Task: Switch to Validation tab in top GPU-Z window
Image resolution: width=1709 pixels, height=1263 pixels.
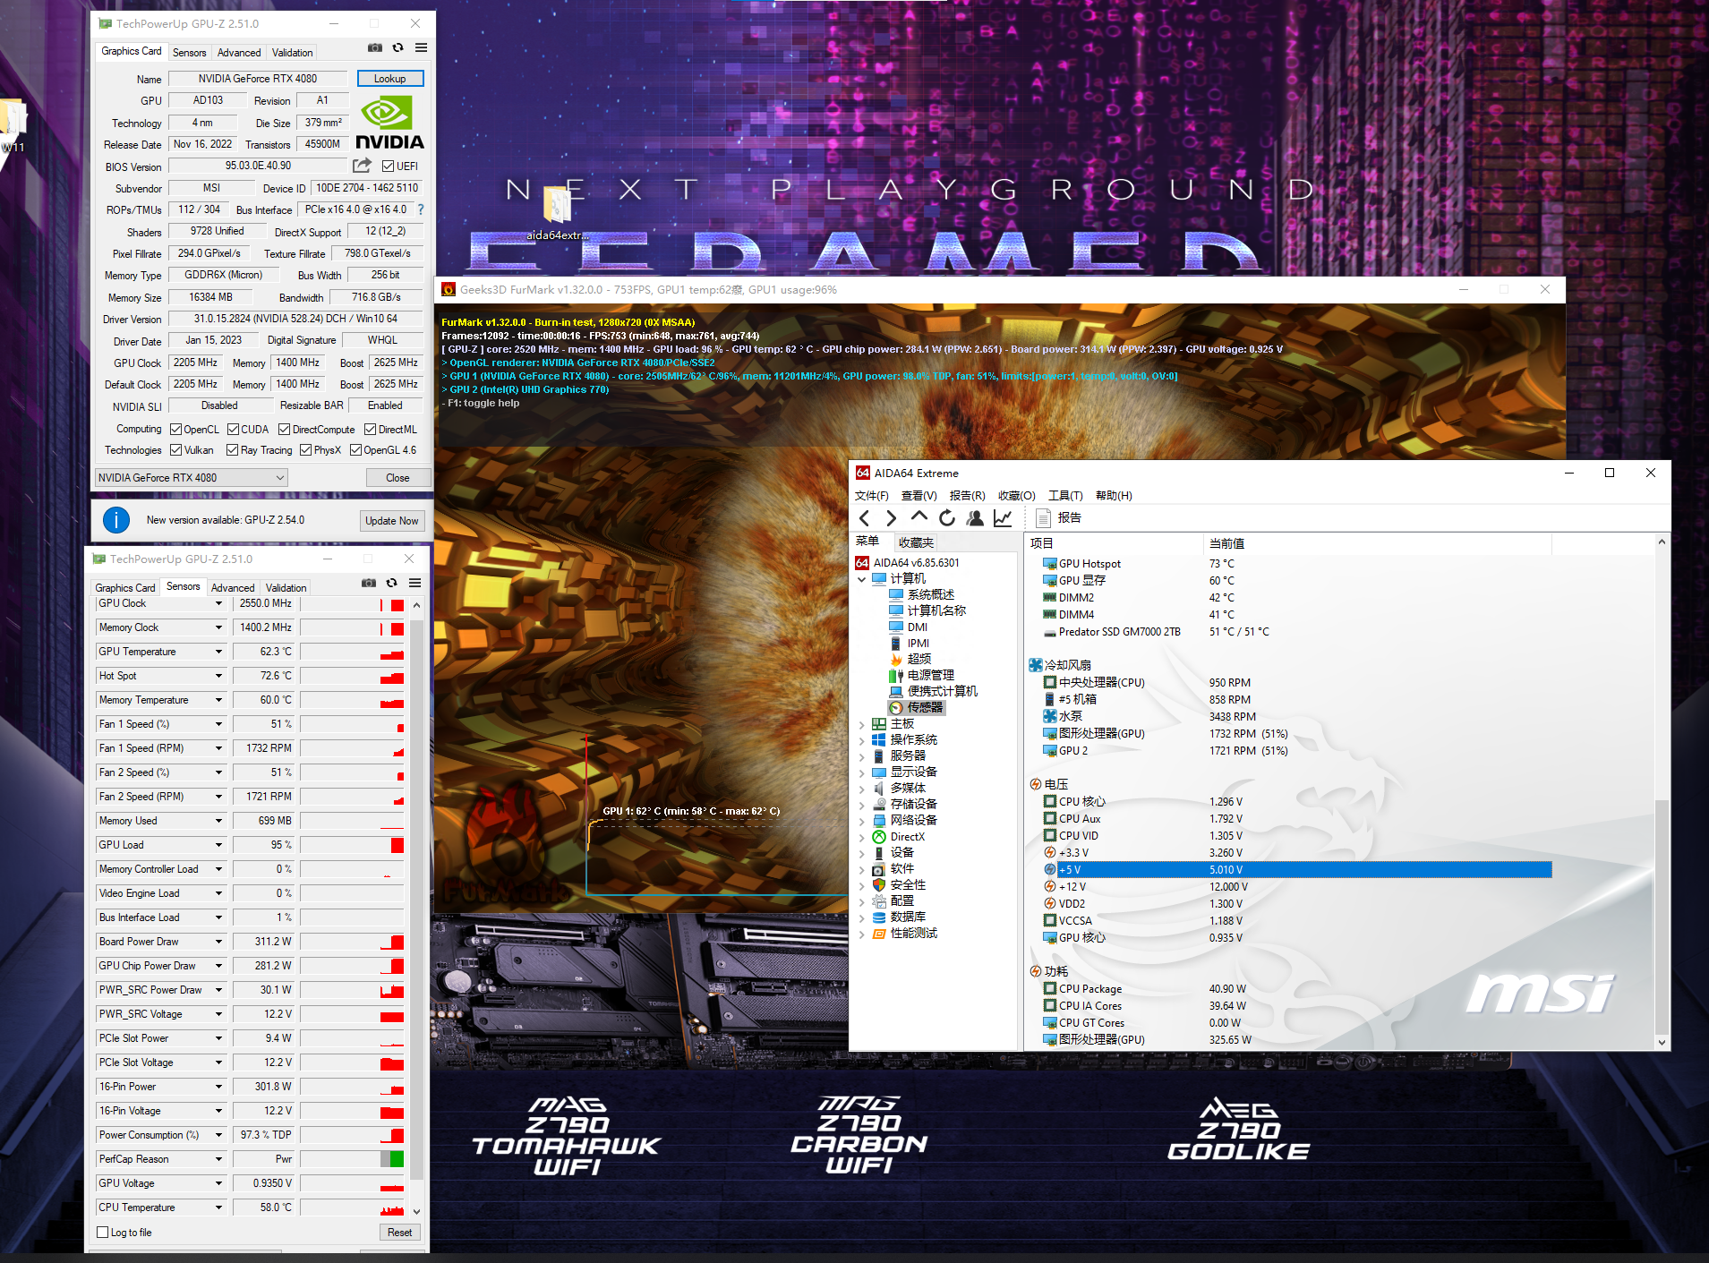Action: pyautogui.click(x=293, y=53)
